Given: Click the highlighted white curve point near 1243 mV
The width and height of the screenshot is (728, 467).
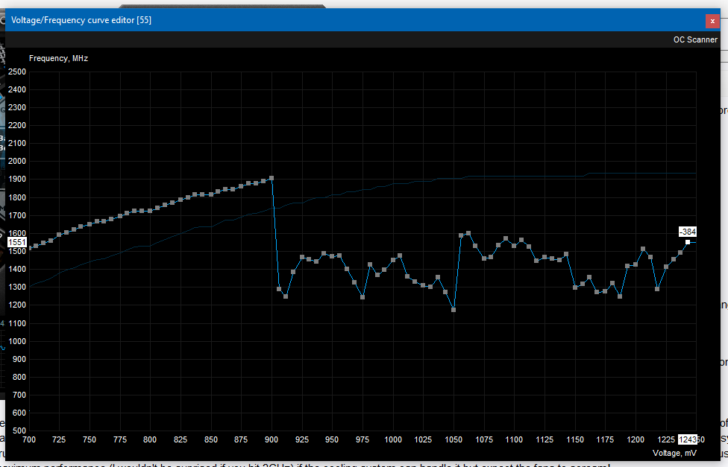Looking at the screenshot, I should [x=688, y=242].
